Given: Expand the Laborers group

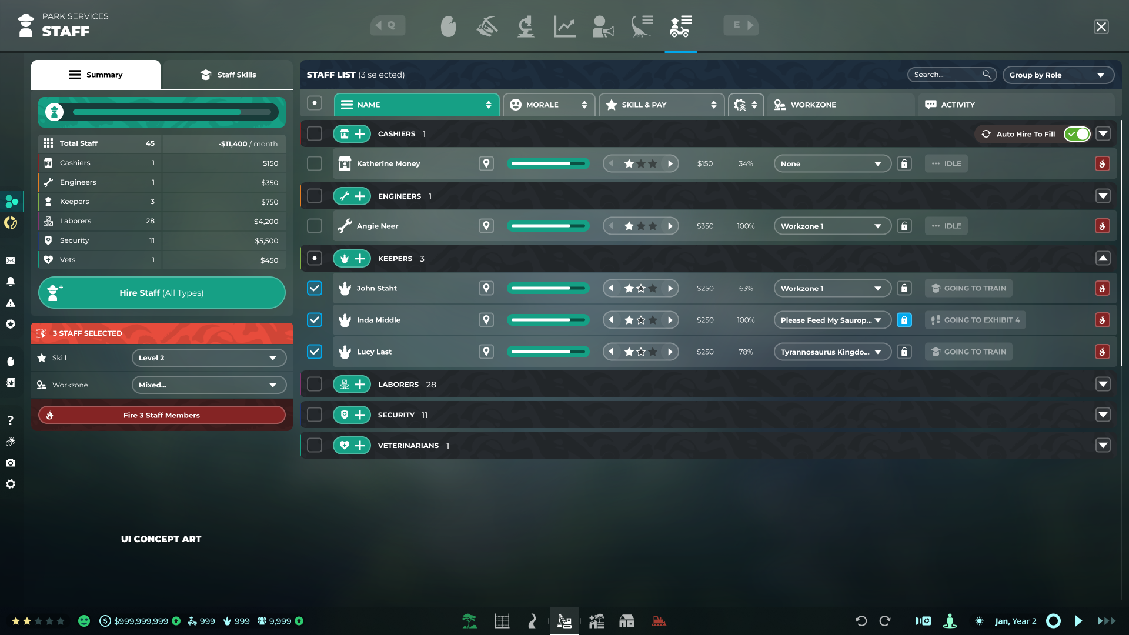Looking at the screenshot, I should (x=1103, y=385).
